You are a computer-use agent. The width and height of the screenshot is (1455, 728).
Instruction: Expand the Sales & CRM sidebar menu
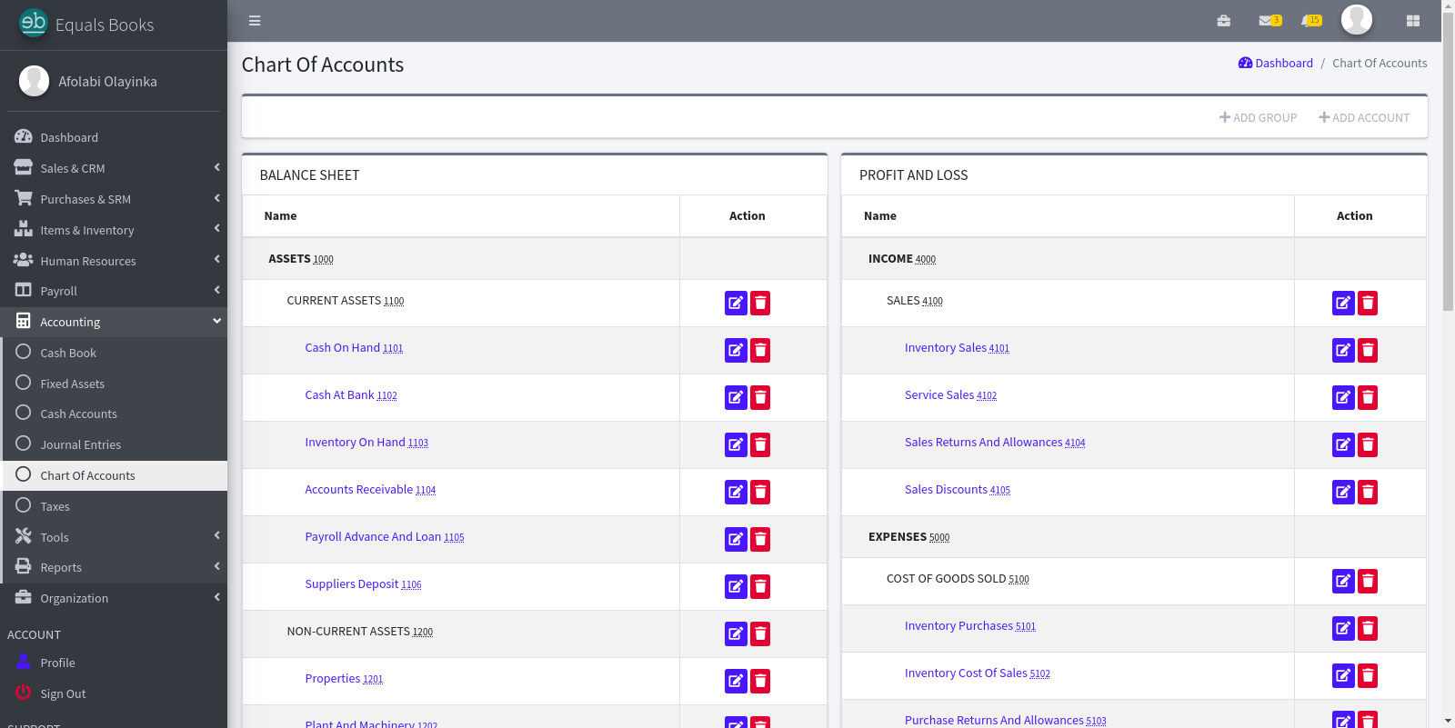tap(114, 168)
